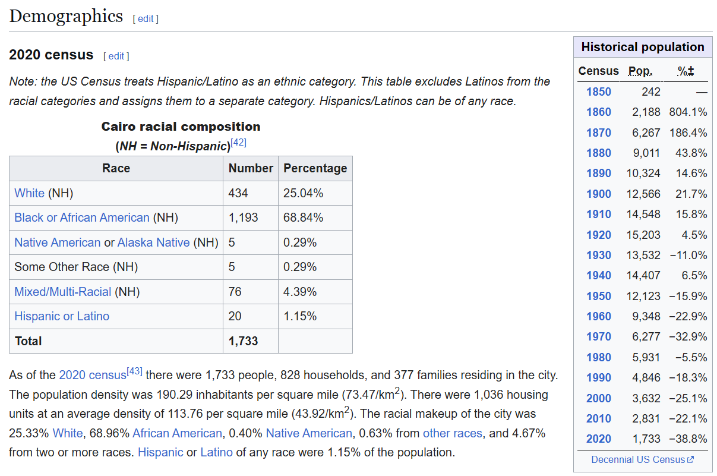Click the 2020 census heading

tap(51, 55)
